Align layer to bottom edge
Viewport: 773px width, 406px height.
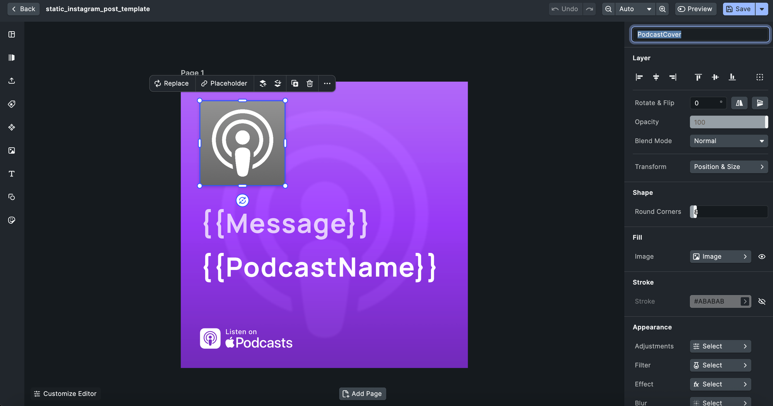tap(732, 77)
